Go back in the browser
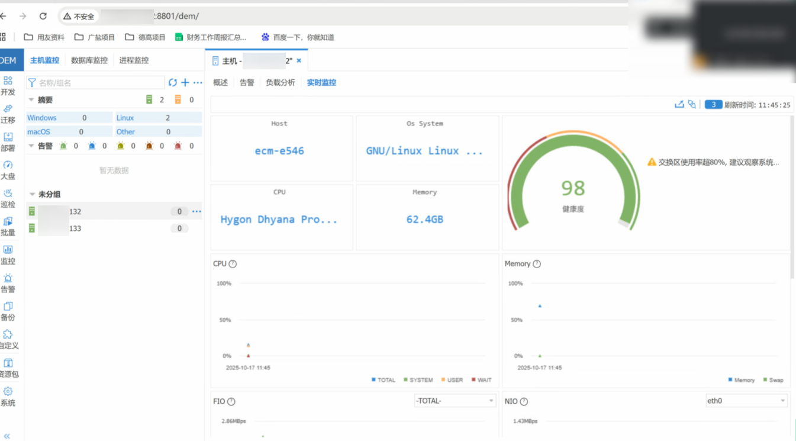Viewport: 796px width, 441px height. point(4,16)
